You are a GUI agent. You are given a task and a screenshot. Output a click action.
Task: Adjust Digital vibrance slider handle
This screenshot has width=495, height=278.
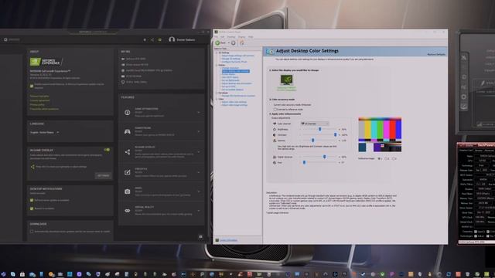tap(324, 157)
